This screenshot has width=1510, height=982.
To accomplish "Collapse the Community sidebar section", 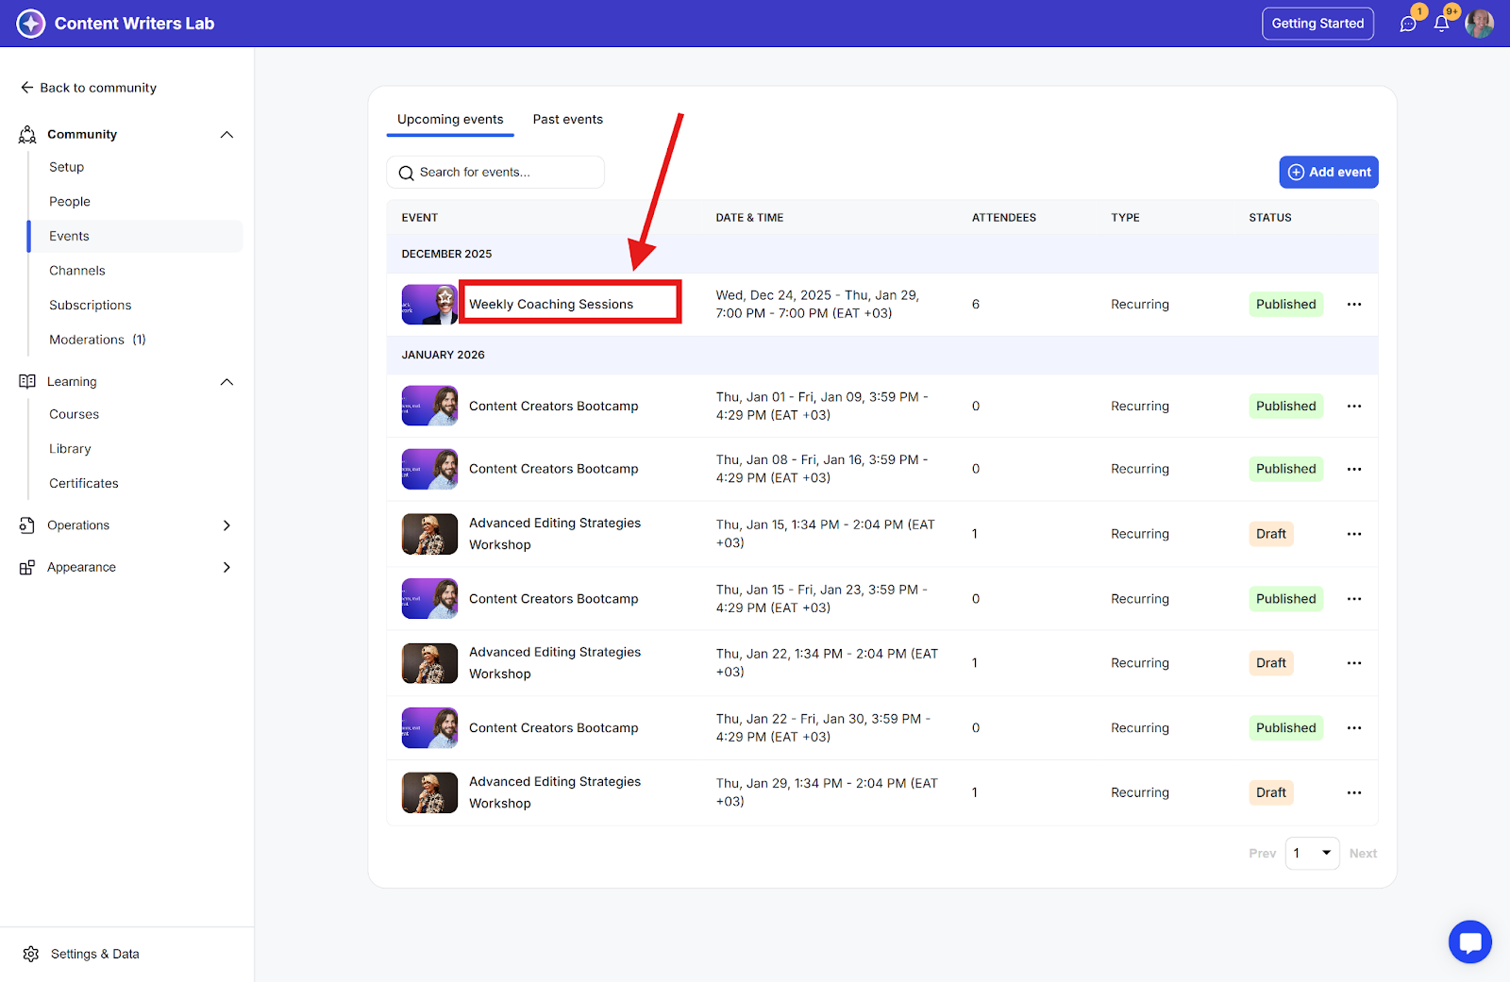I will pos(226,135).
